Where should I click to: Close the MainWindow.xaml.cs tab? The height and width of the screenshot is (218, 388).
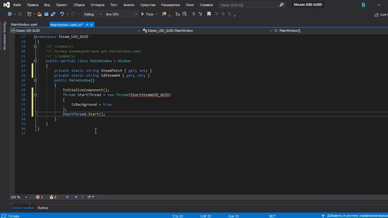click(92, 25)
